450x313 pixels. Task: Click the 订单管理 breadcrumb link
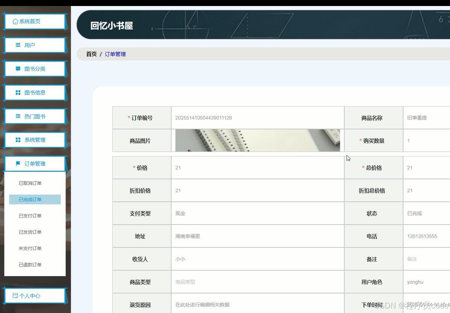click(x=115, y=54)
